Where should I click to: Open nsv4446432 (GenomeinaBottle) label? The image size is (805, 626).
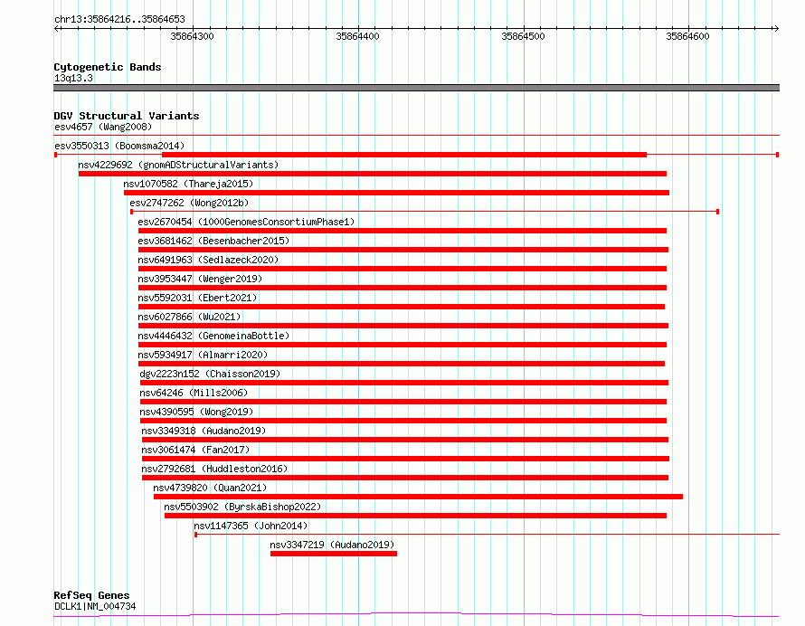point(213,336)
